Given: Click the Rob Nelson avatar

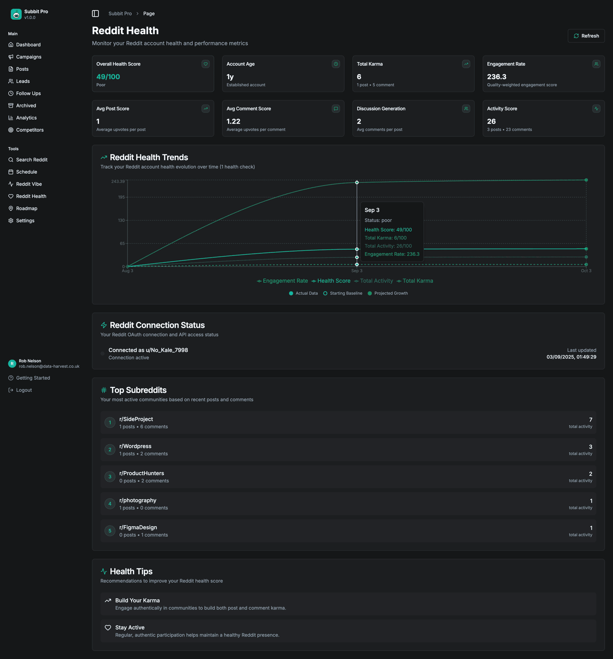Looking at the screenshot, I should point(12,363).
